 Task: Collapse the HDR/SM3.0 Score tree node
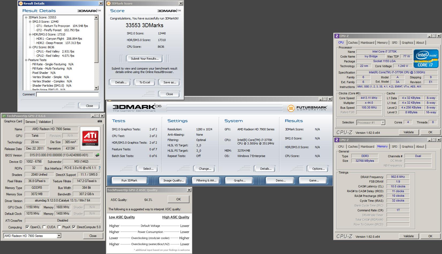pos(30,34)
